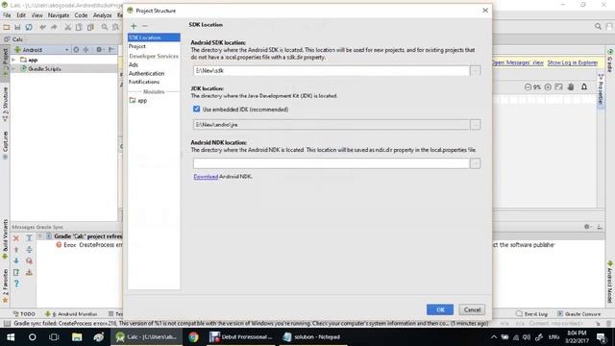Click Cancel in Project Structure dialog
Screen dimensions: 615x346
[x=472, y=309]
